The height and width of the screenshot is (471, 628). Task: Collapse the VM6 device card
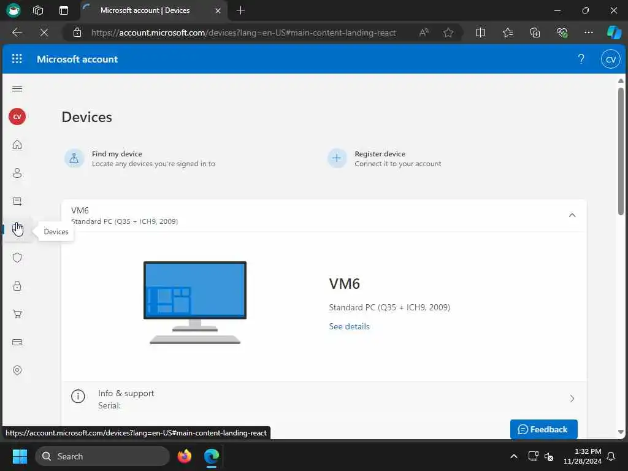572,215
